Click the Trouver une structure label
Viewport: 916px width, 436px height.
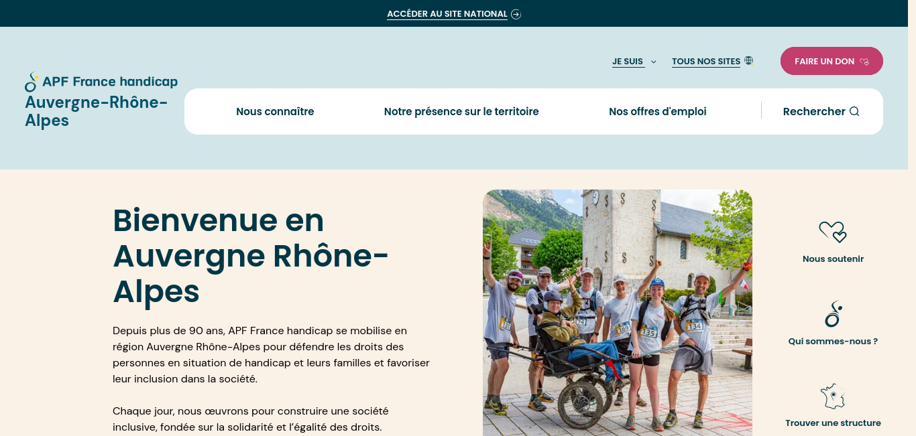click(x=833, y=423)
